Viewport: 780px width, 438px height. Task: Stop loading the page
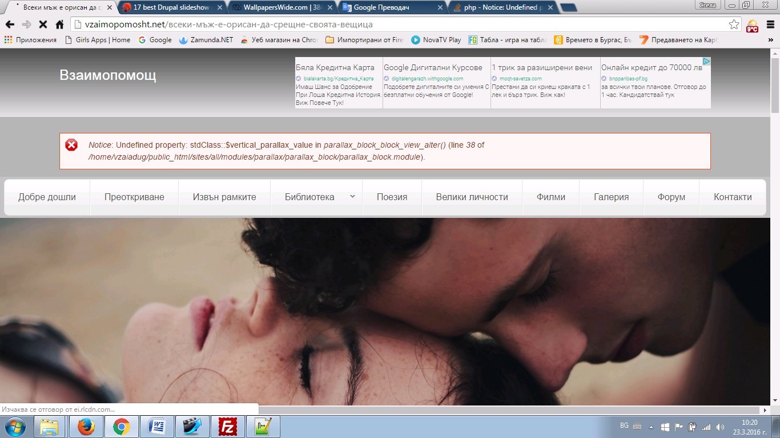tap(43, 25)
